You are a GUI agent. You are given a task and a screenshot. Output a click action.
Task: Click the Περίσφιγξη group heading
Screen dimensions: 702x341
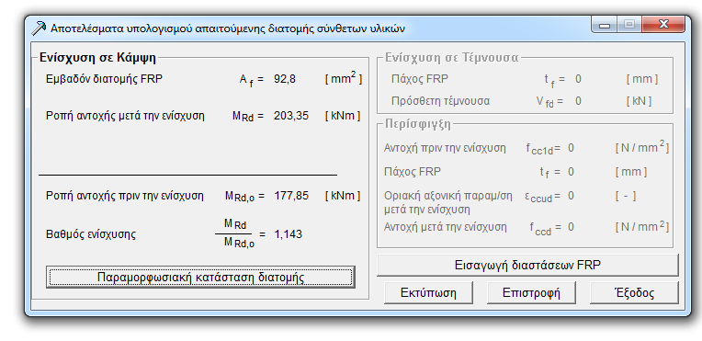[x=418, y=124]
